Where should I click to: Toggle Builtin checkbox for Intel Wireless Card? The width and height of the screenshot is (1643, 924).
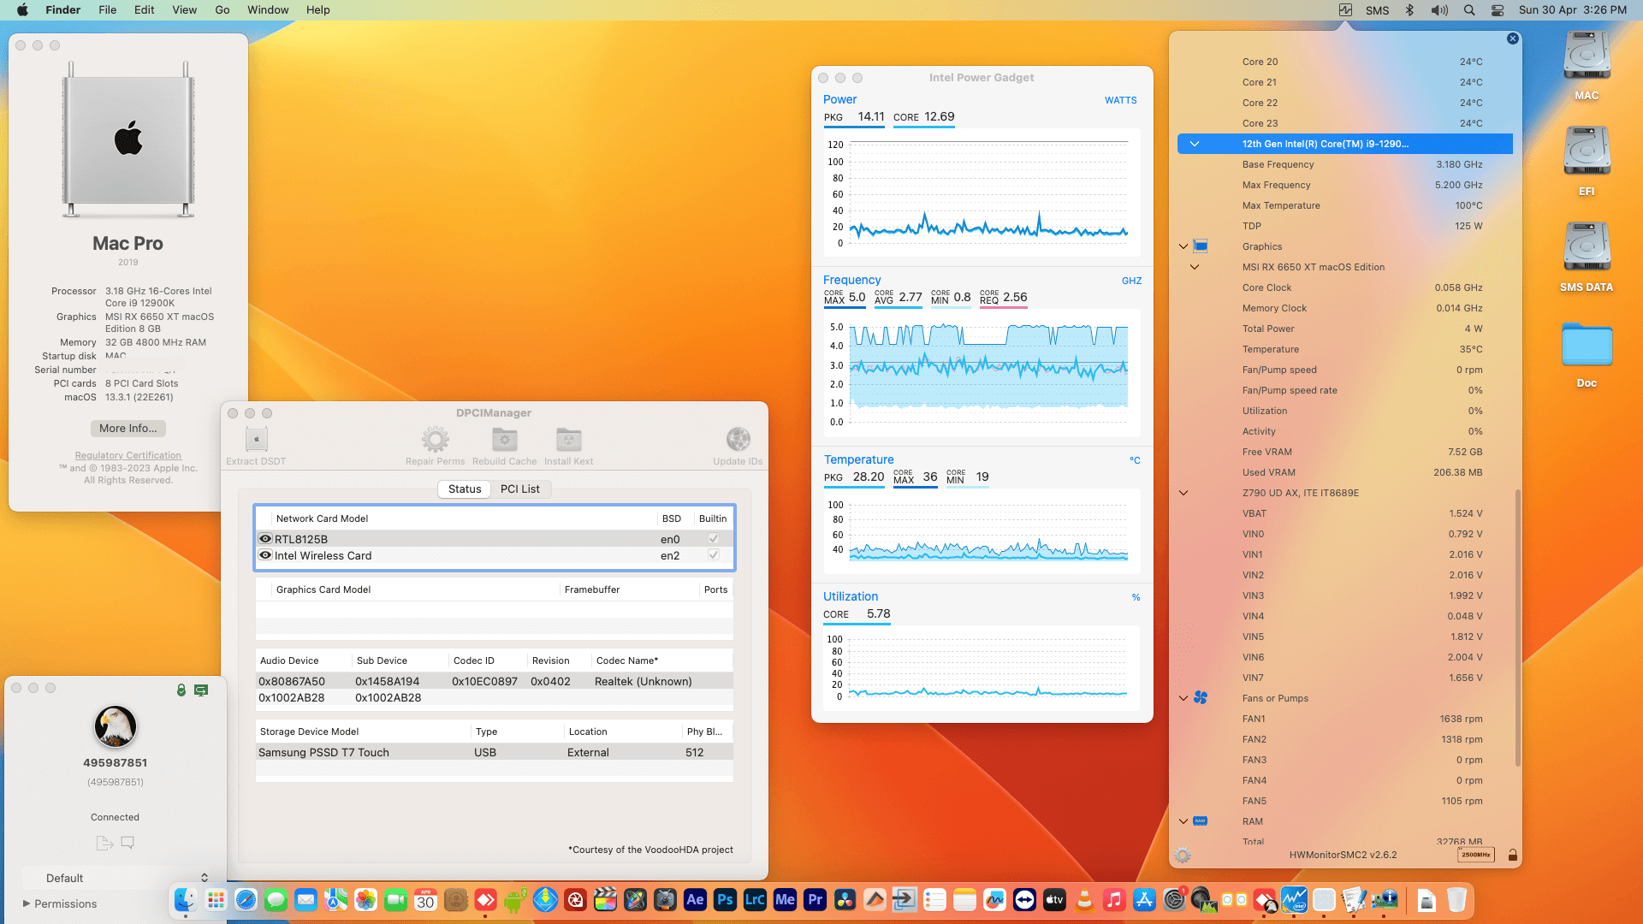tap(713, 555)
